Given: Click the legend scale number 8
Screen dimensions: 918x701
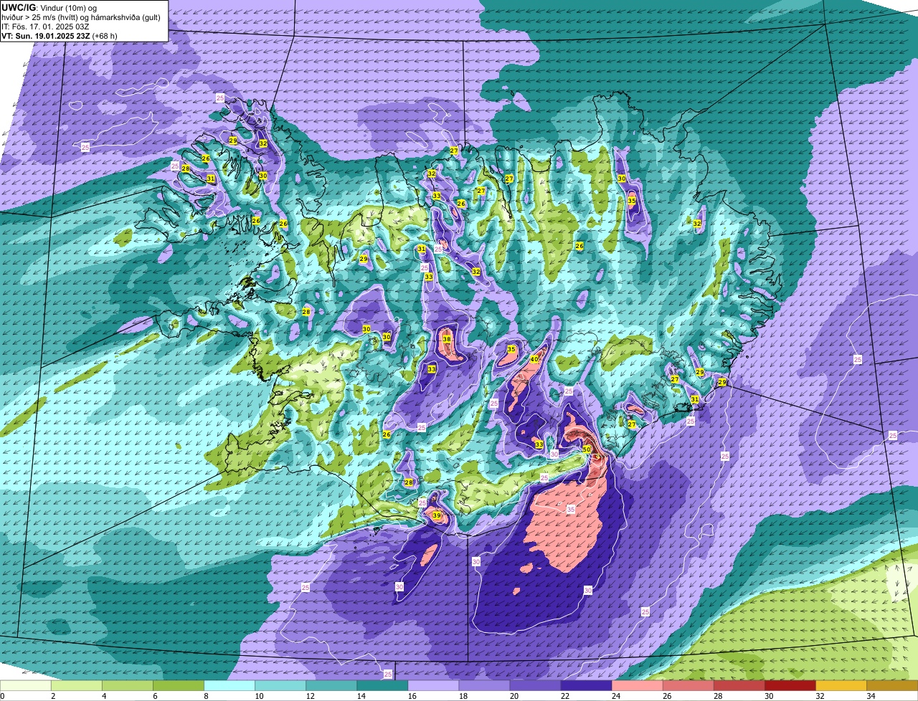Looking at the screenshot, I should 205,696.
